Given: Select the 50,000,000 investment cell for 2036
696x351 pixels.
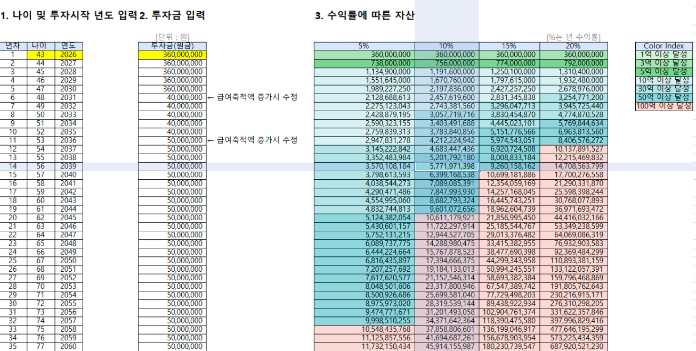Looking at the screenshot, I should tap(171, 139).
